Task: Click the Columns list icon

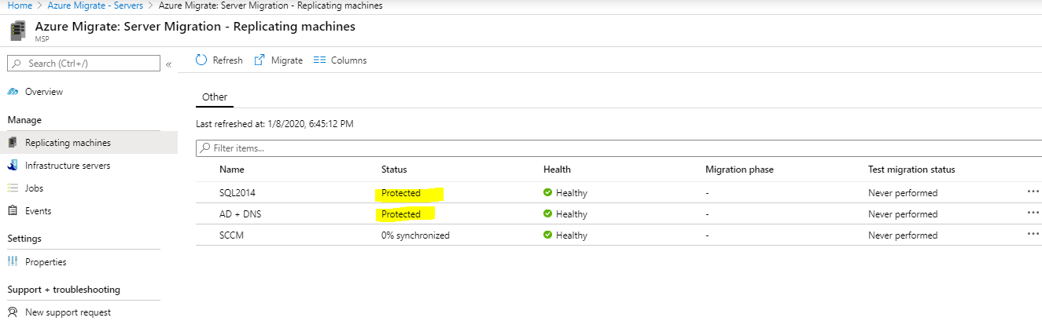Action: tap(319, 60)
